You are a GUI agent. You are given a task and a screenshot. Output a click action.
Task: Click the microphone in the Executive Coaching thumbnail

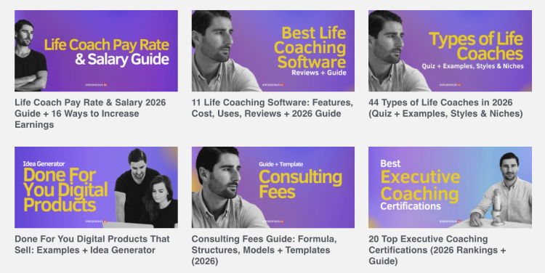(x=497, y=208)
